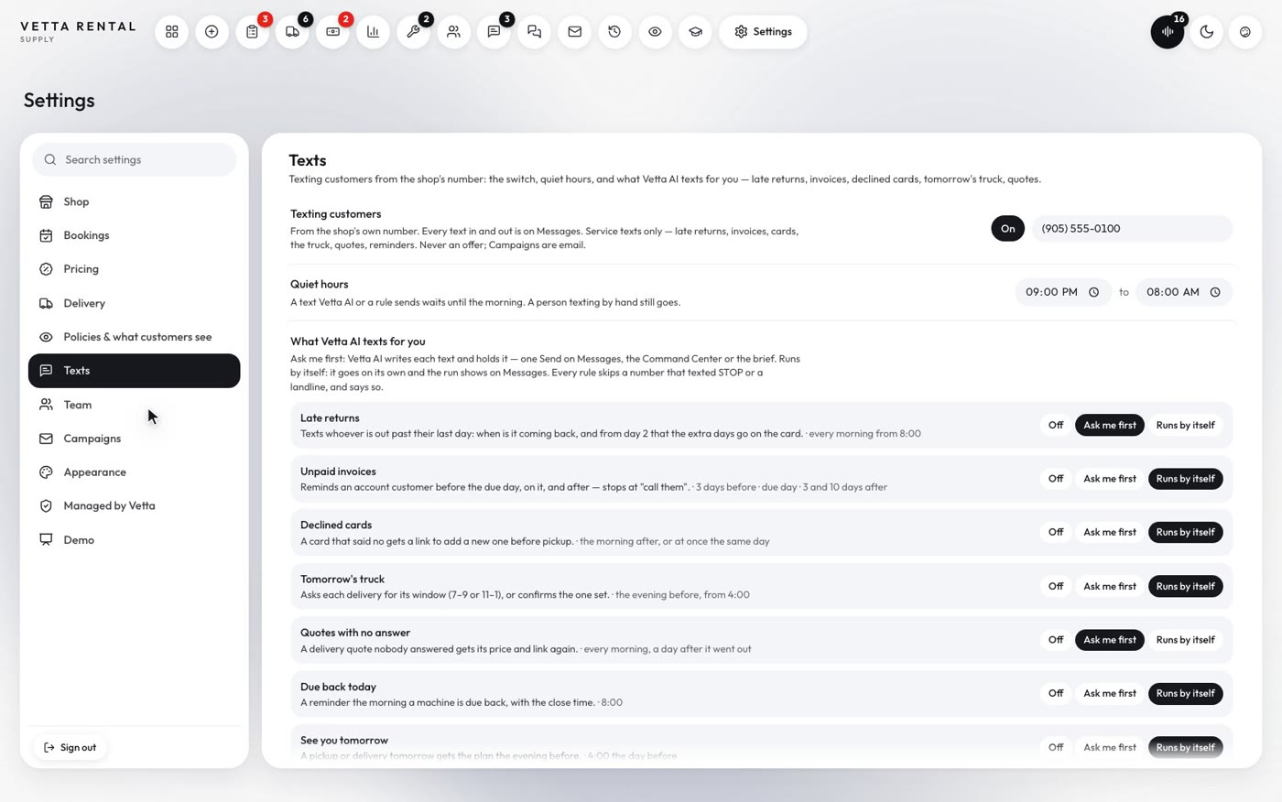Set Declined cards to Off
The image size is (1282, 802).
(x=1056, y=532)
